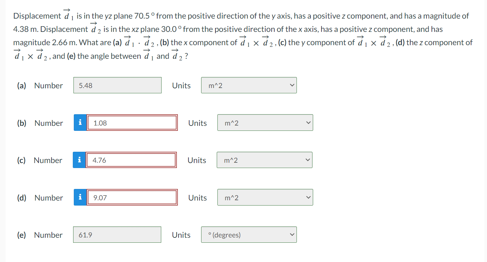Open the Units dropdown for part (a)
The width and height of the screenshot is (487, 262).
point(249,85)
